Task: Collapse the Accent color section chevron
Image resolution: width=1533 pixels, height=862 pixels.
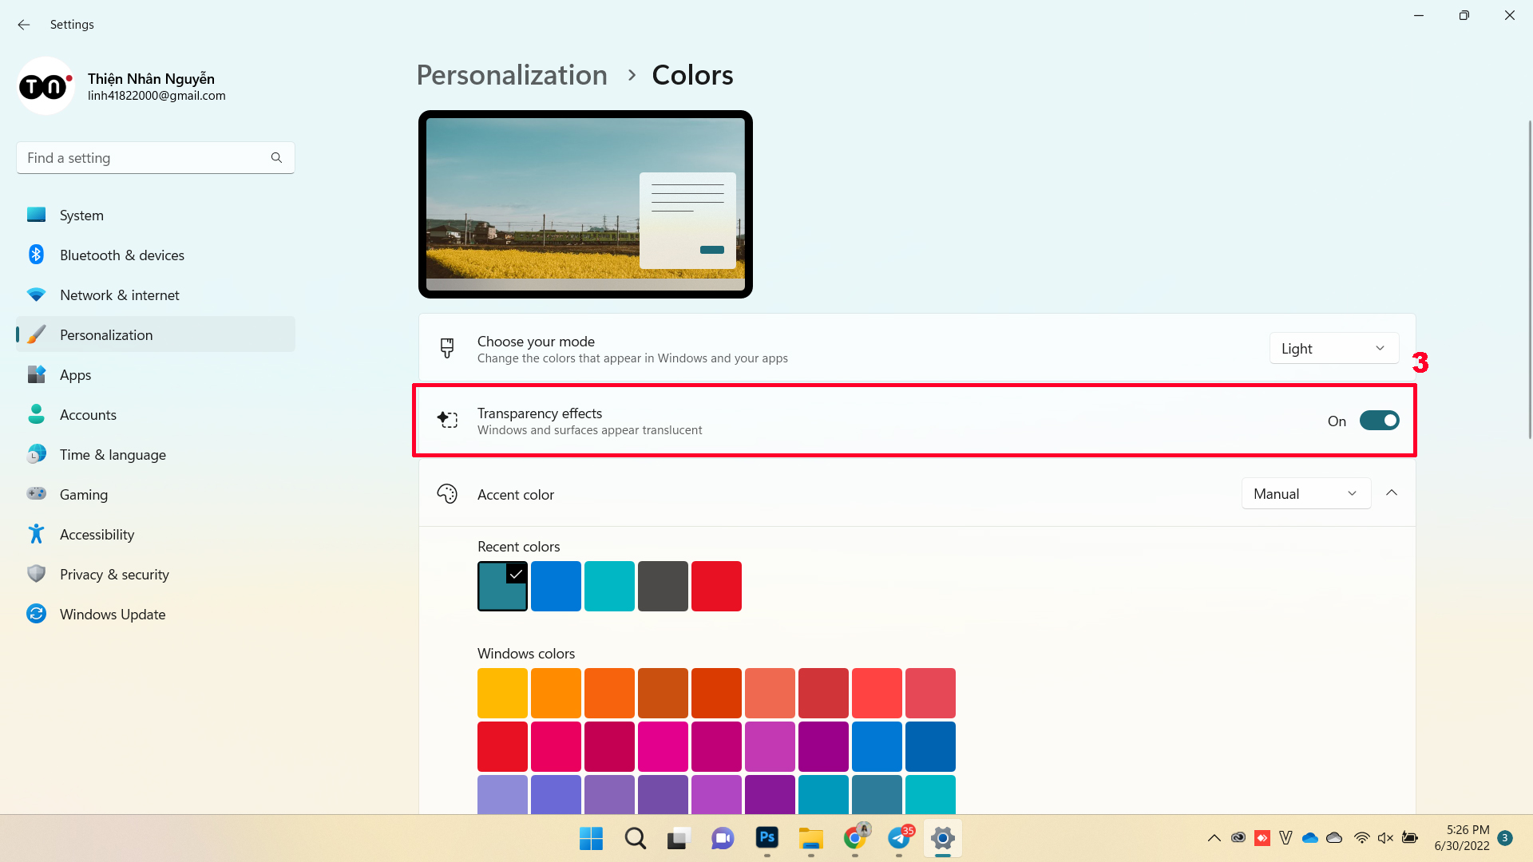Action: pos(1392,493)
